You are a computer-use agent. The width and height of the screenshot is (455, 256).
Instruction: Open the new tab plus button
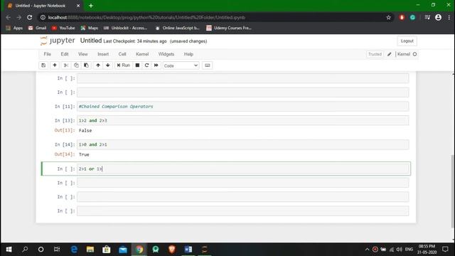(91, 6)
